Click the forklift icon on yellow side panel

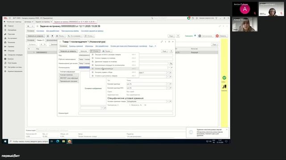point(224,87)
